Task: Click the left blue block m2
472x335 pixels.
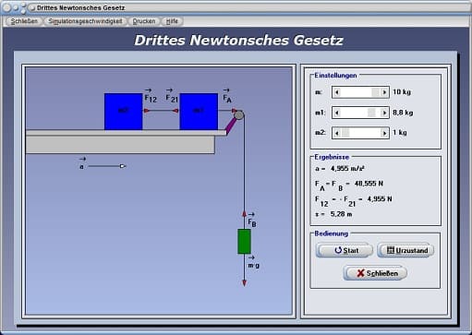Action: 124,112
